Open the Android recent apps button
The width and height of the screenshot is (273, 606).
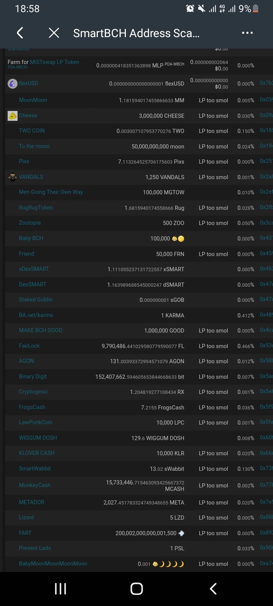click(61, 589)
